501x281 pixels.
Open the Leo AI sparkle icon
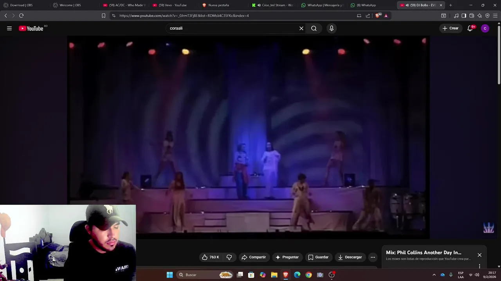[x=479, y=16]
